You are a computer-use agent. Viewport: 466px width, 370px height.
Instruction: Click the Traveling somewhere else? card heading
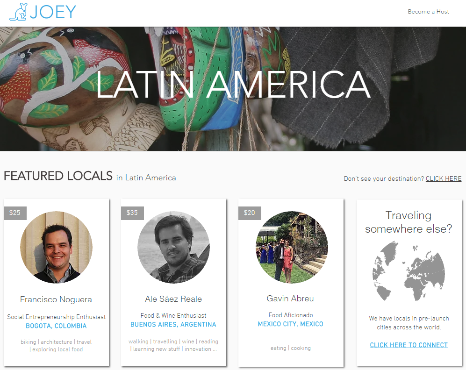pos(408,222)
